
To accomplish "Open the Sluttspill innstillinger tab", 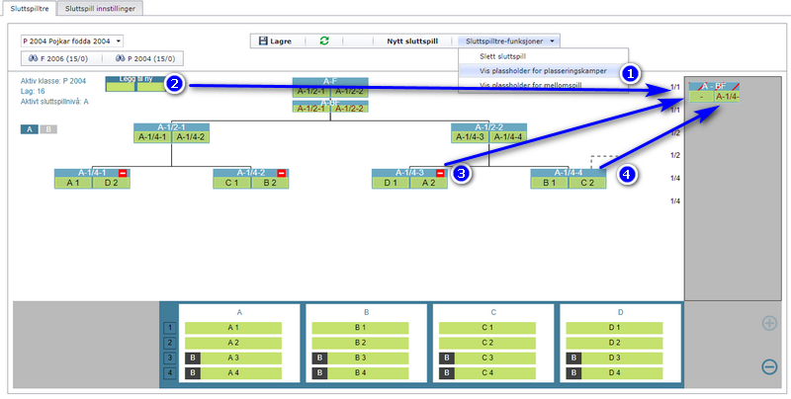I will tap(100, 9).
